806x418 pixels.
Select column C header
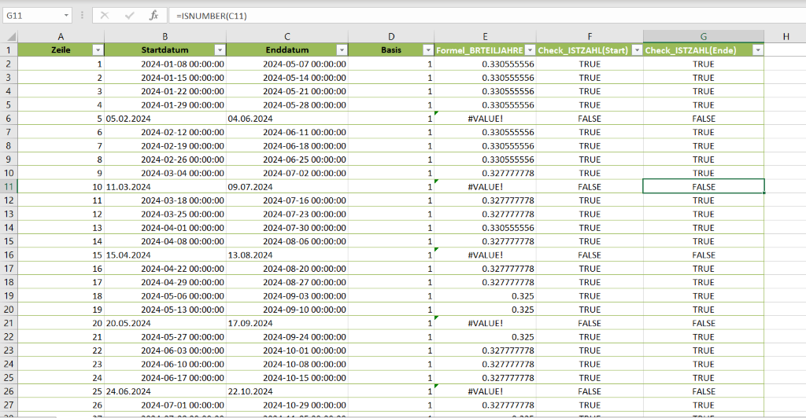287,36
